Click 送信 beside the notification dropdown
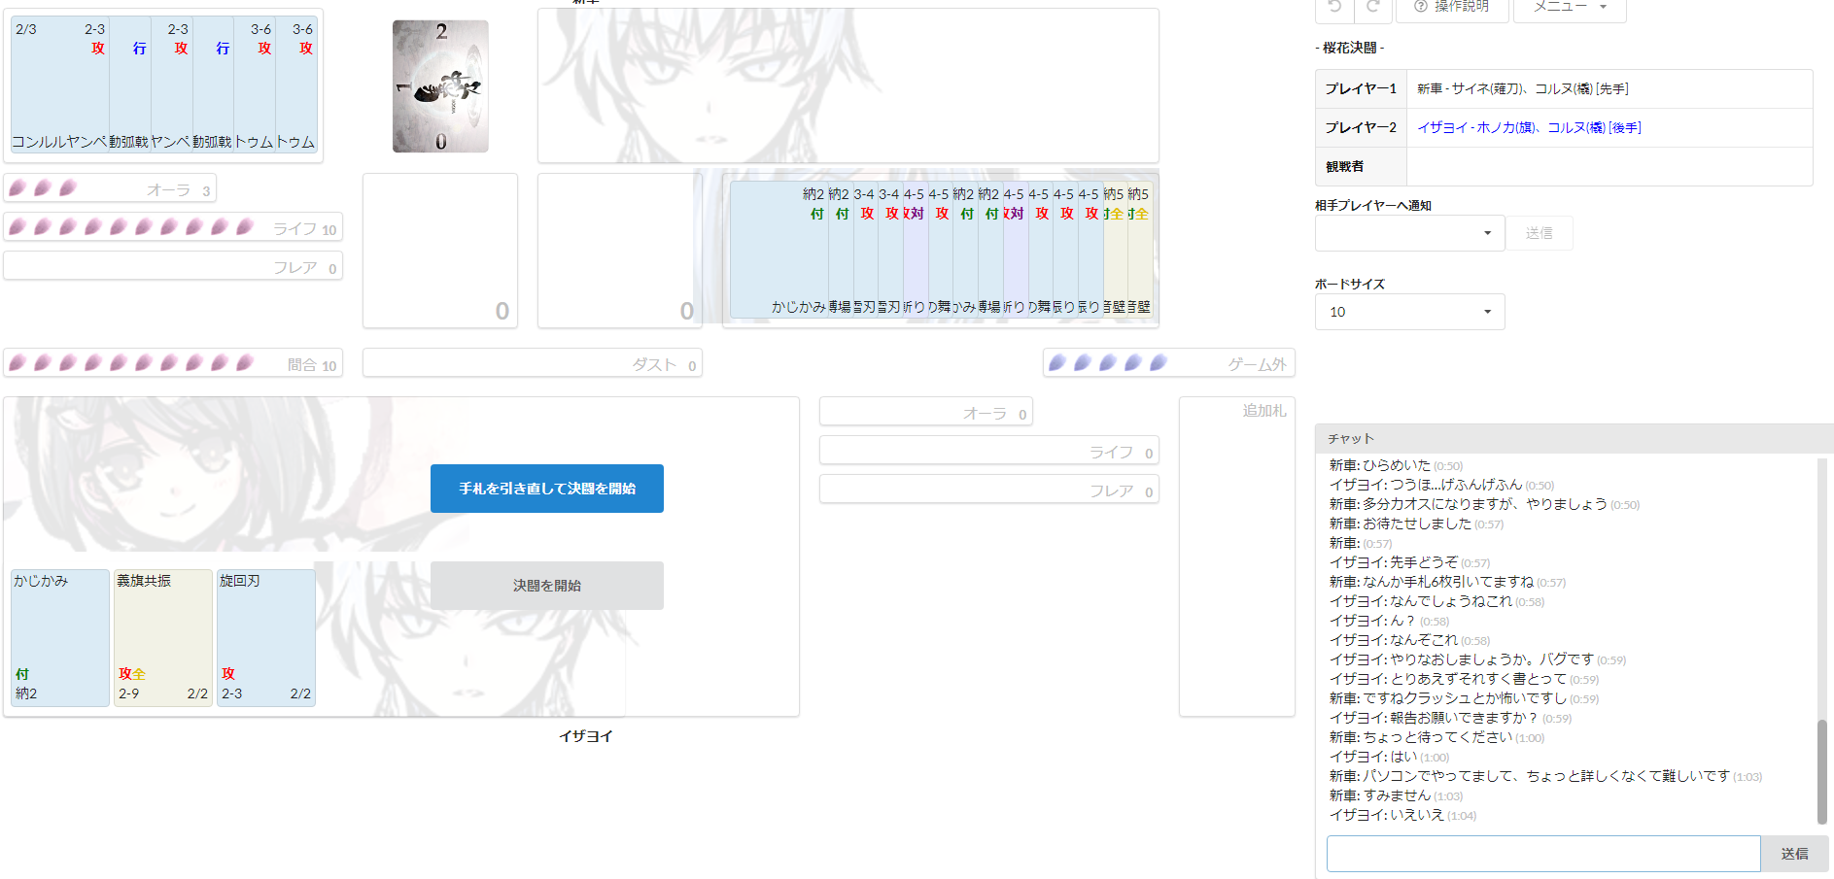The image size is (1834, 879). click(x=1540, y=233)
